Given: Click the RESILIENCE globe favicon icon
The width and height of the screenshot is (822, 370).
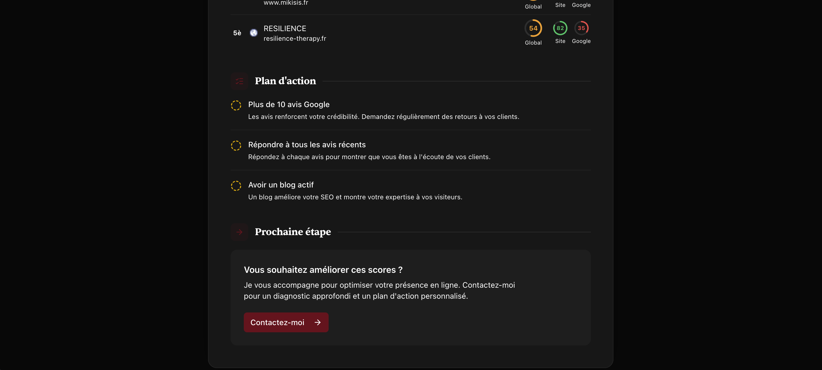Looking at the screenshot, I should click(253, 33).
